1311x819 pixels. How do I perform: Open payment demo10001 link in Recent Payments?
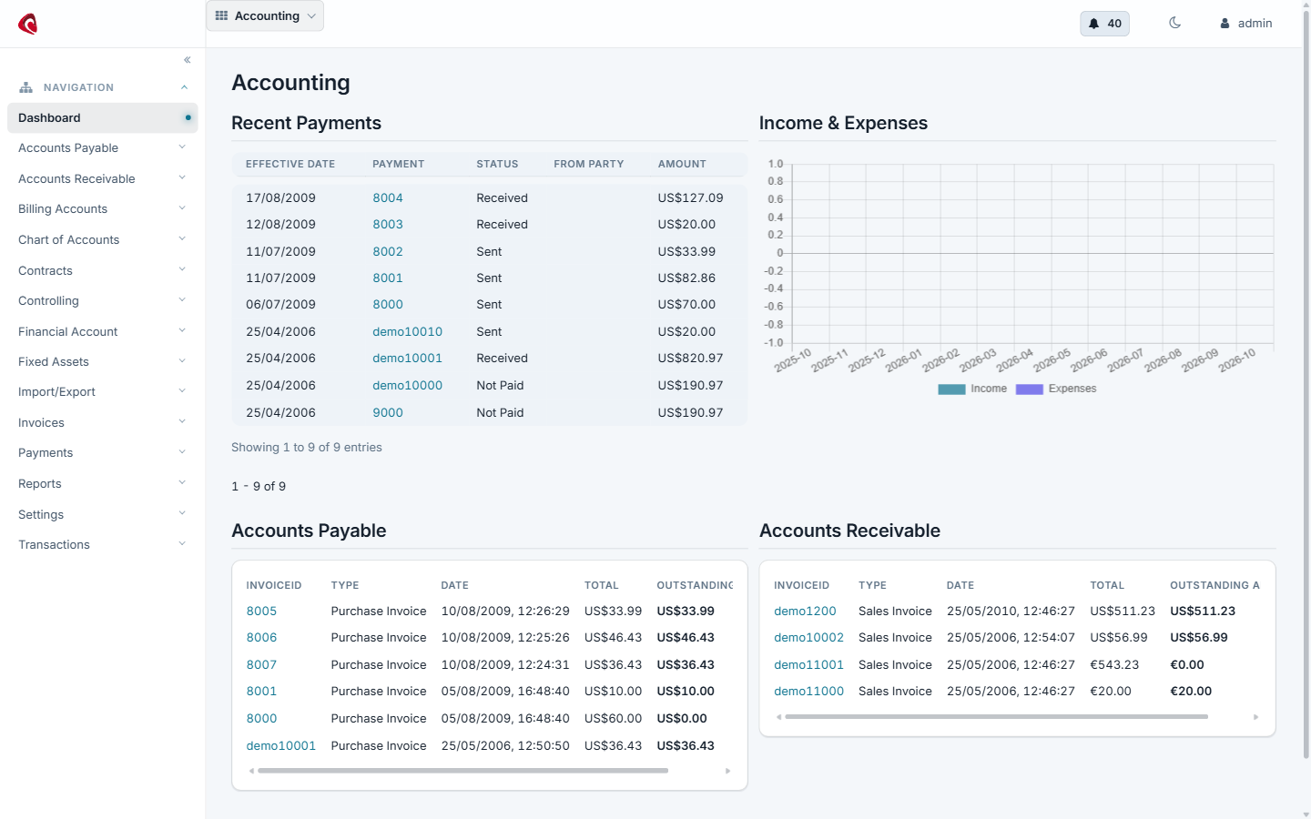407,358
